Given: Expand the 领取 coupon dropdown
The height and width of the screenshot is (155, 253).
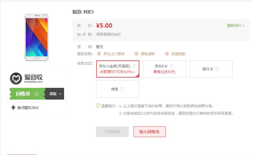Looking at the screenshot, I should (55, 94).
